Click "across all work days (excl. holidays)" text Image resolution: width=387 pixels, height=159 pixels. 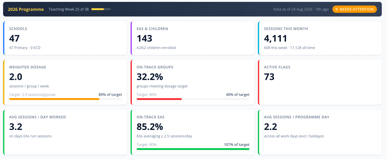tap(294, 136)
